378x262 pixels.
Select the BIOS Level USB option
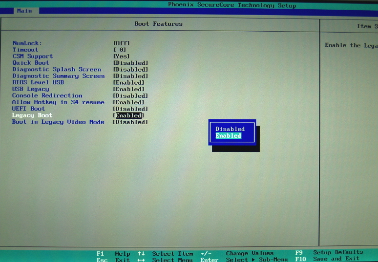(38, 82)
